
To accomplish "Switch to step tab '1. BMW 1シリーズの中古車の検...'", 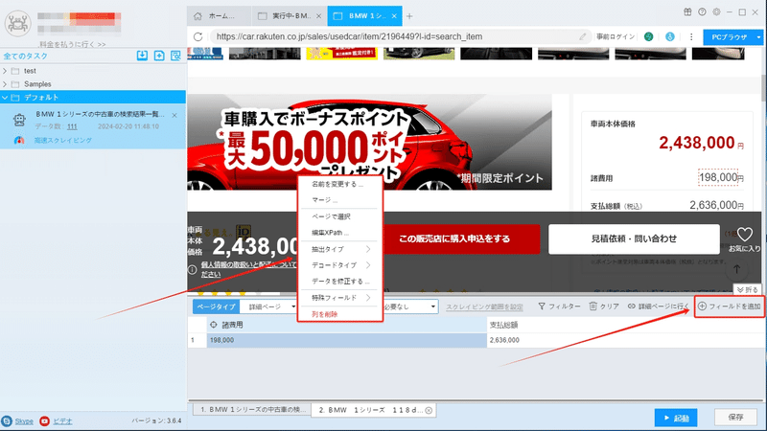I will pyautogui.click(x=252, y=410).
